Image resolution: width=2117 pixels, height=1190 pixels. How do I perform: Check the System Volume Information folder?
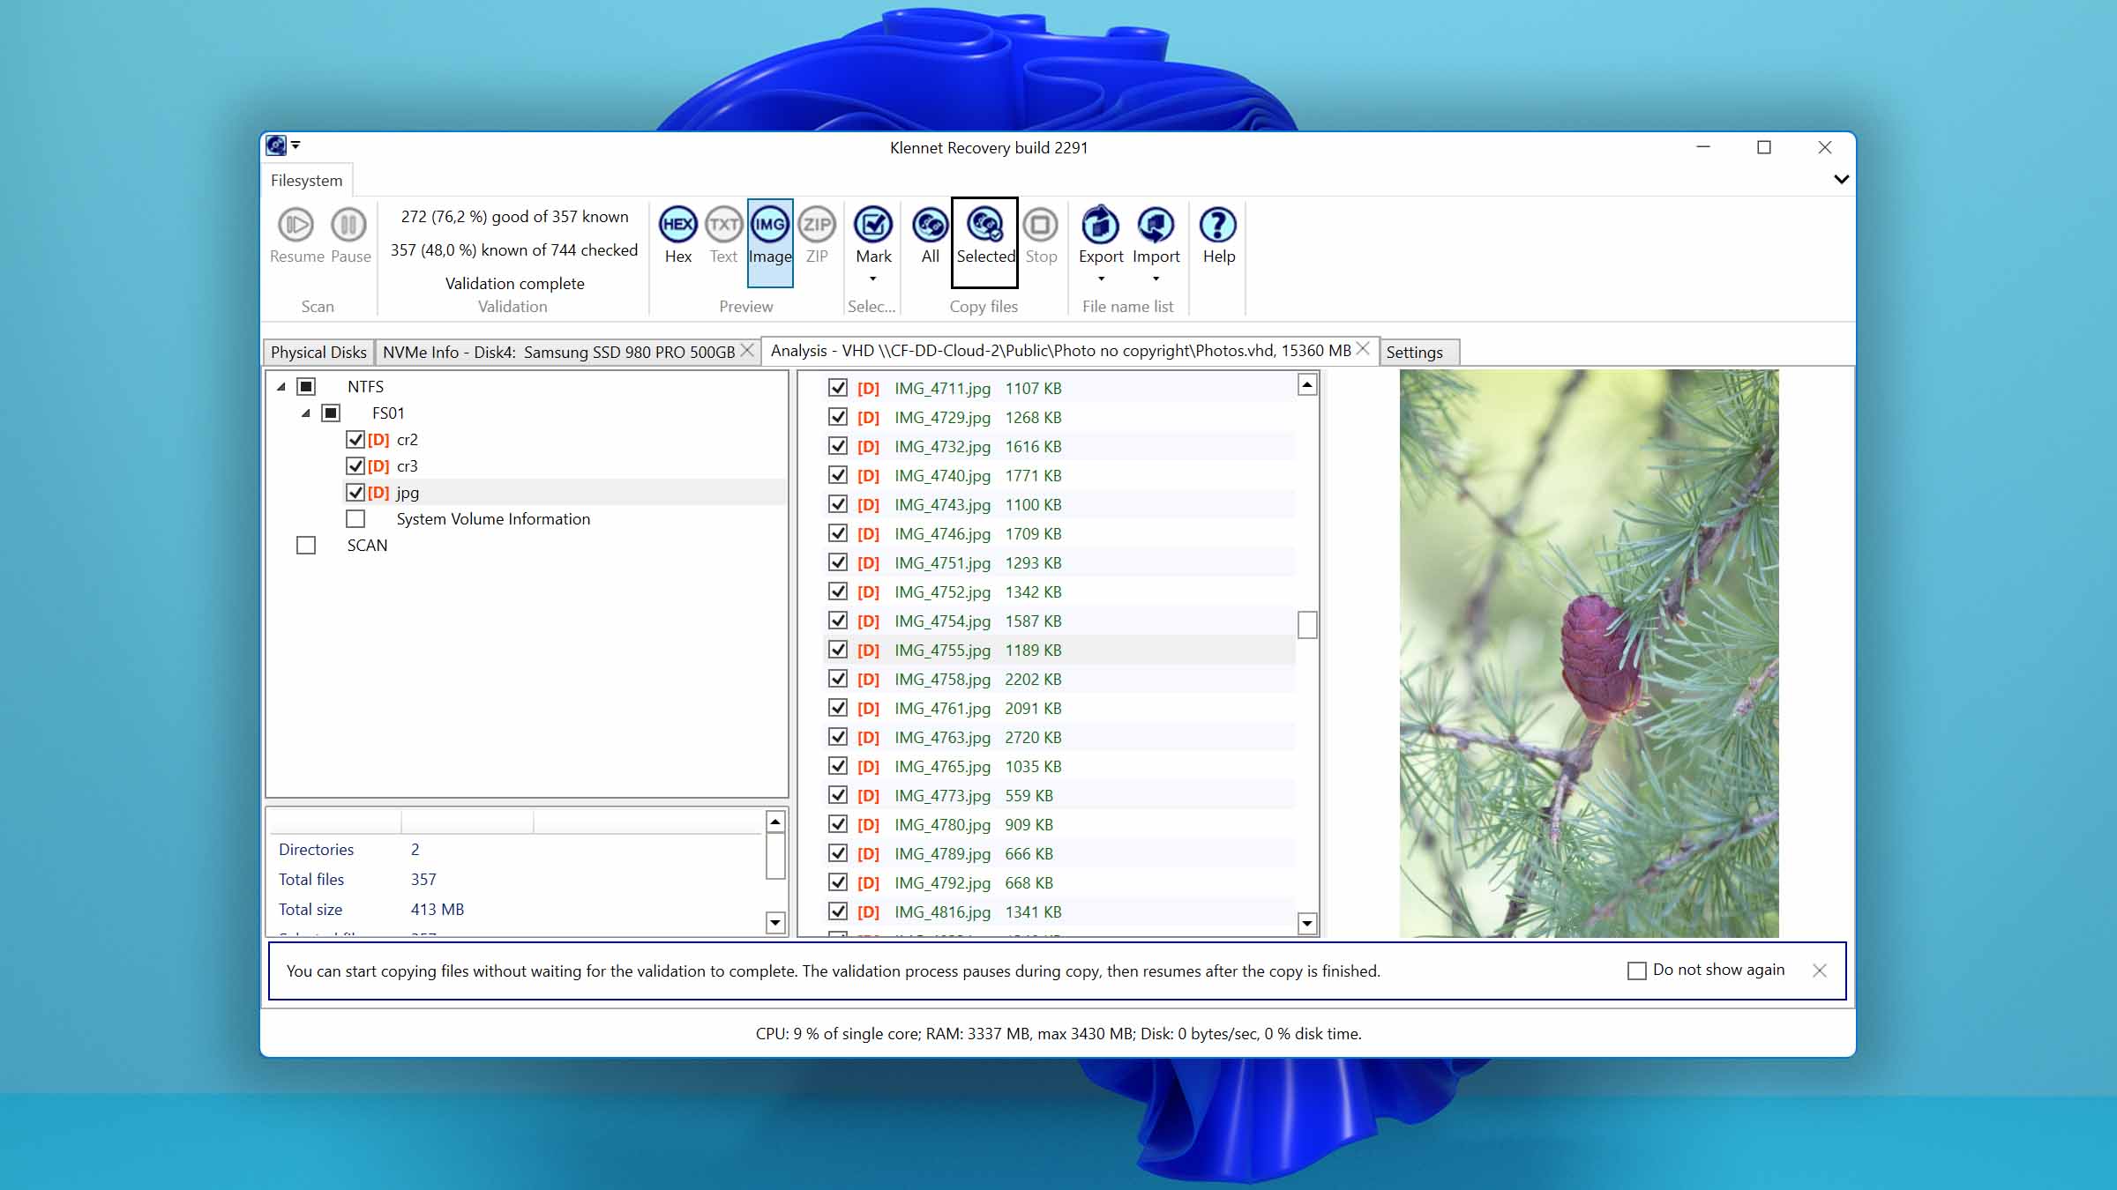click(x=355, y=519)
